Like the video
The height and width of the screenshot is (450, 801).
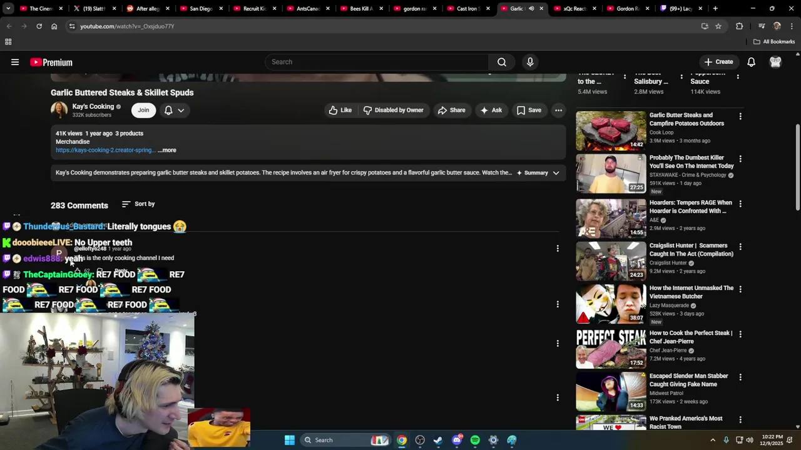click(340, 110)
